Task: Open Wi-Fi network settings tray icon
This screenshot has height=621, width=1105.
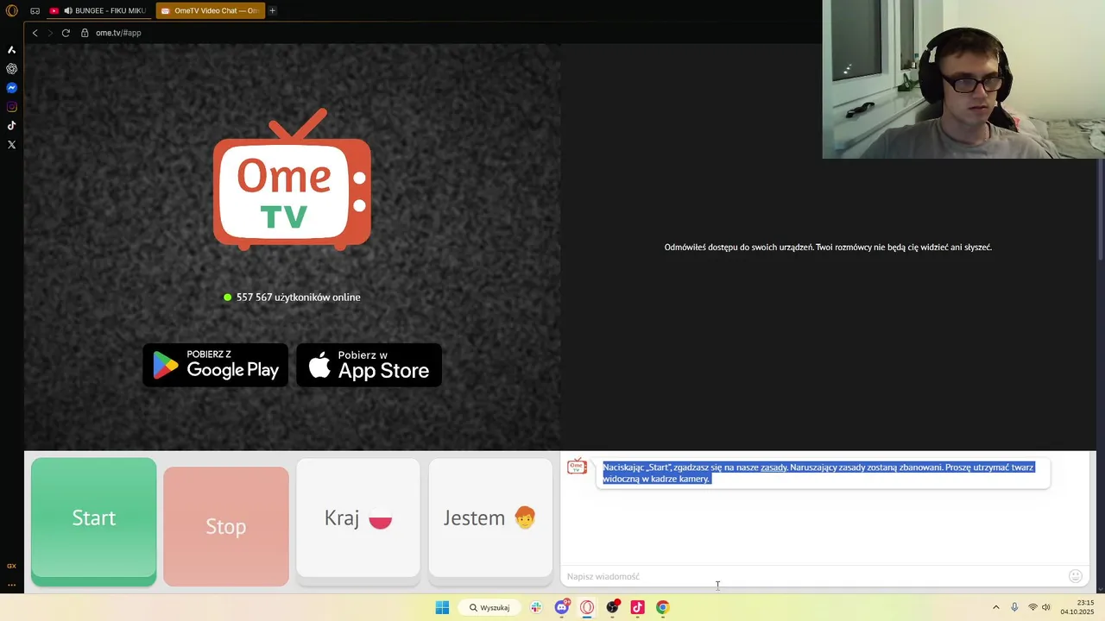Action: [x=1032, y=607]
